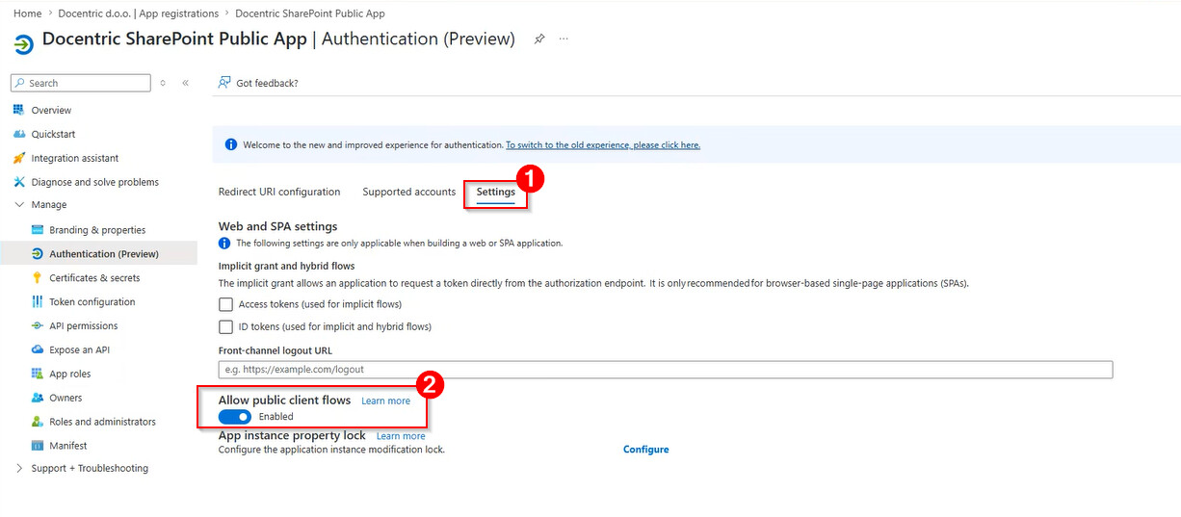This screenshot has width=1181, height=517.
Task: Open the ellipsis more options menu
Action: pyautogui.click(x=564, y=39)
